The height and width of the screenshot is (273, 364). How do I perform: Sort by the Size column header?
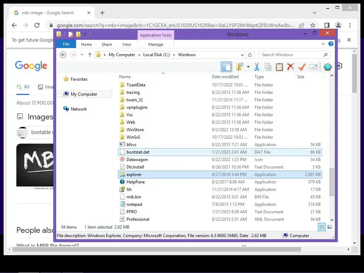point(301,77)
